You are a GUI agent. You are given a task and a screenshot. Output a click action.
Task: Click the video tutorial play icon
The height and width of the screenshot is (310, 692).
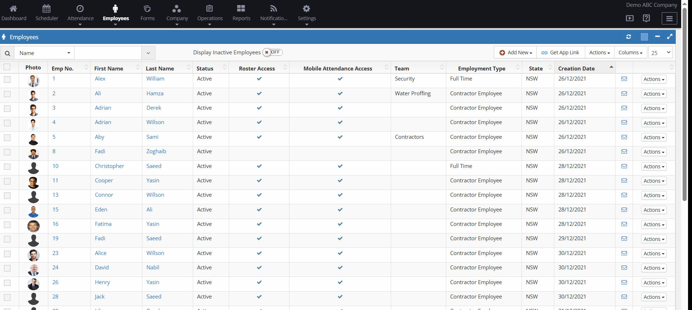coord(630,18)
